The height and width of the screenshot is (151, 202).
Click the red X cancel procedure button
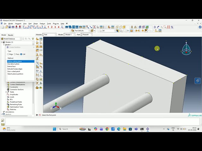click(40, 115)
